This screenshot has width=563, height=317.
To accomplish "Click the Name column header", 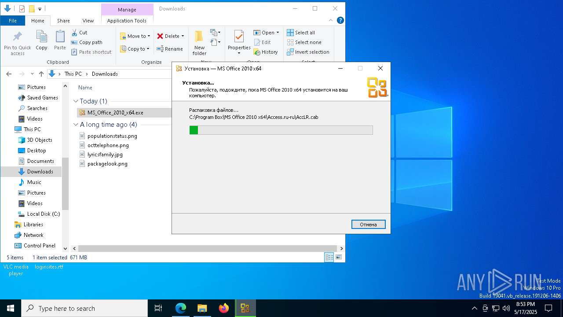I will tap(85, 88).
